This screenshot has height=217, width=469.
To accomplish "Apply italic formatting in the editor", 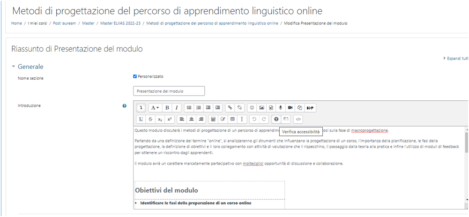I will 176,108.
